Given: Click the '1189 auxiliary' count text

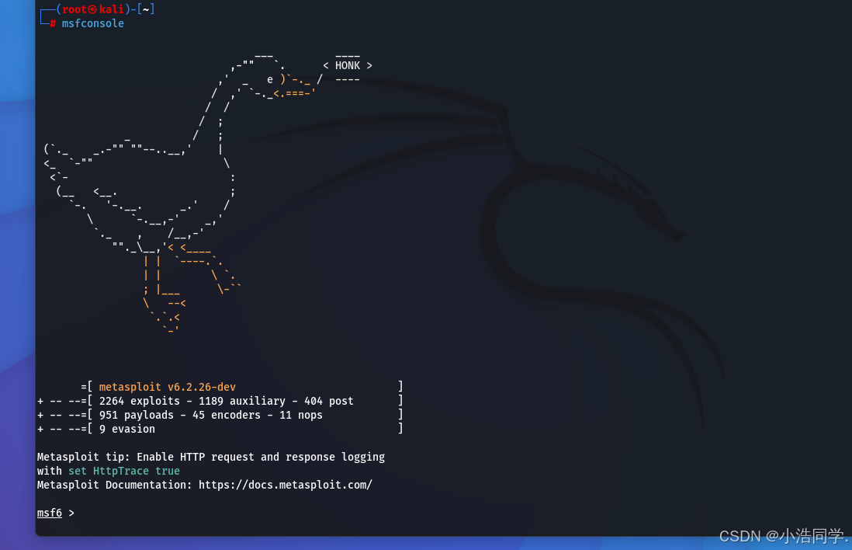Looking at the screenshot, I should (x=242, y=401).
